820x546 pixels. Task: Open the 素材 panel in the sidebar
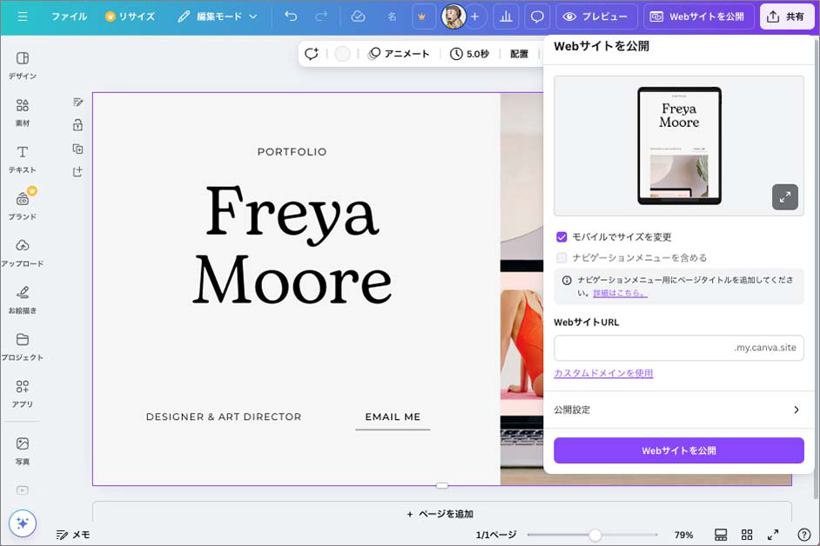[x=22, y=110]
